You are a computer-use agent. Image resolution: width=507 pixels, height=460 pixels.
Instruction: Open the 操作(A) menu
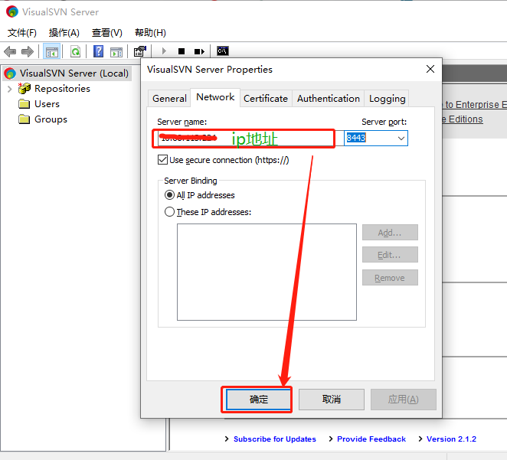coord(64,33)
